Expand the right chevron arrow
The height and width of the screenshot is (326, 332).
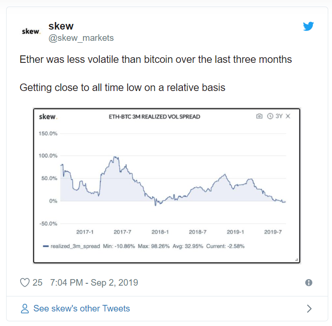click(x=309, y=309)
